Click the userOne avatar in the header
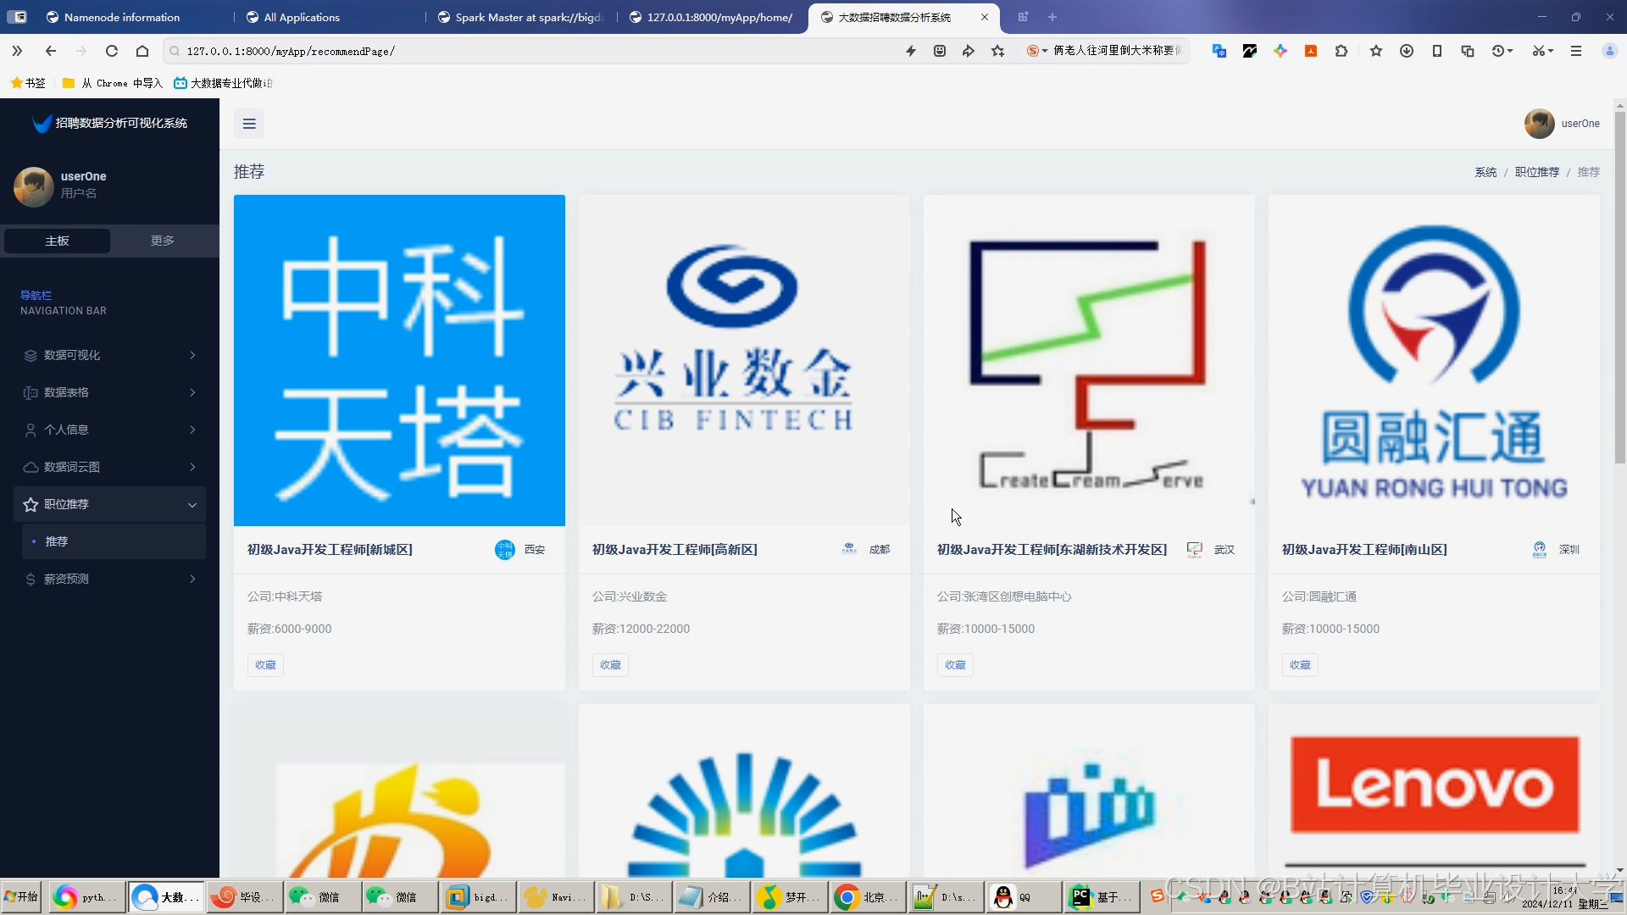The height and width of the screenshot is (915, 1627). [1539, 124]
